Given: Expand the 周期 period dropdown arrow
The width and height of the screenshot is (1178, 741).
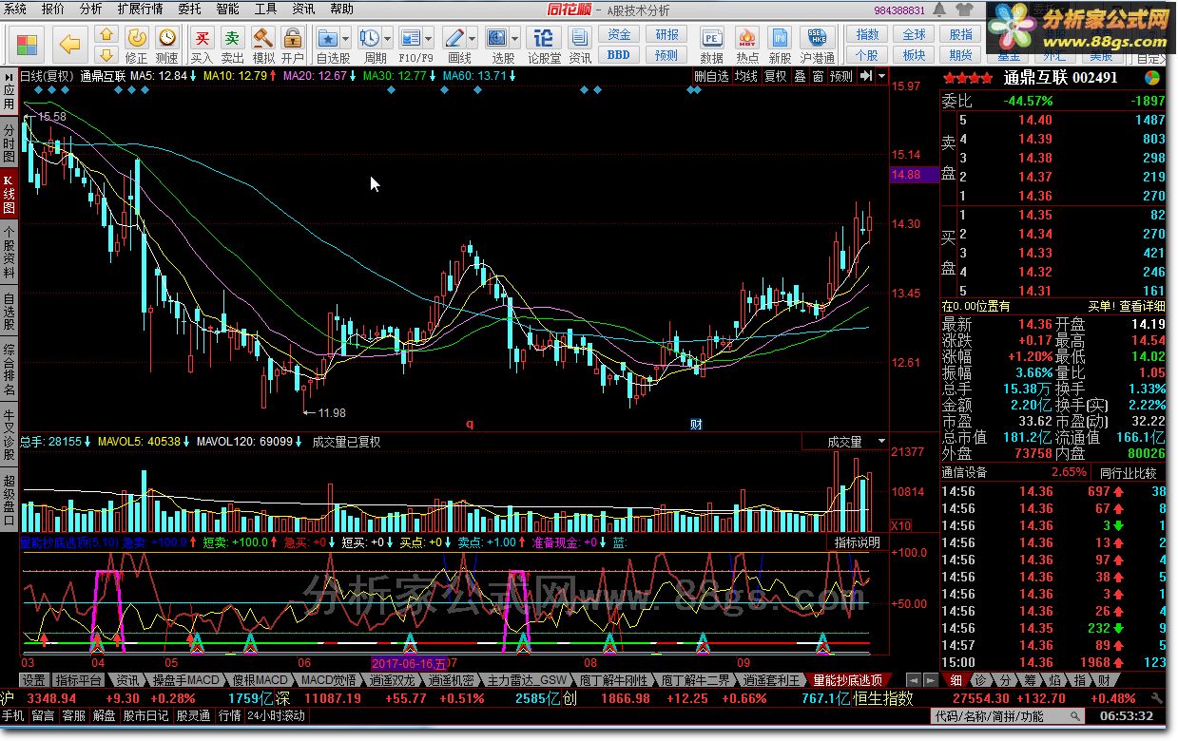Looking at the screenshot, I should pyautogui.click(x=387, y=38).
